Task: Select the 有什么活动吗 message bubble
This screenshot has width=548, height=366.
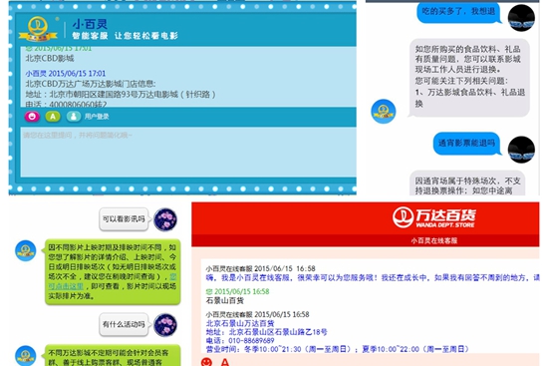Action: tap(124, 324)
